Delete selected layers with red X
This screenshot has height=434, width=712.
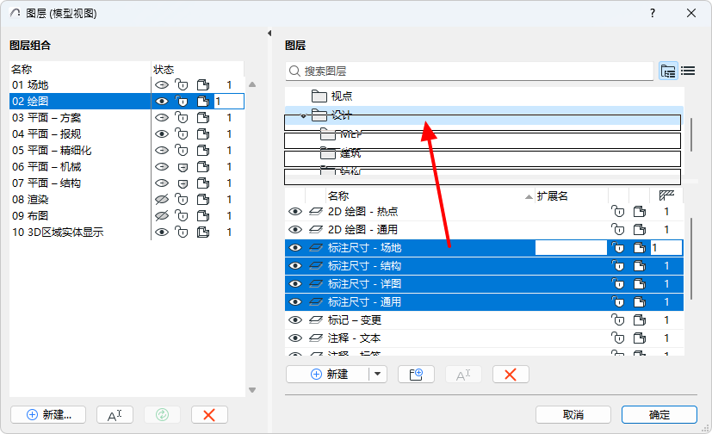click(511, 375)
